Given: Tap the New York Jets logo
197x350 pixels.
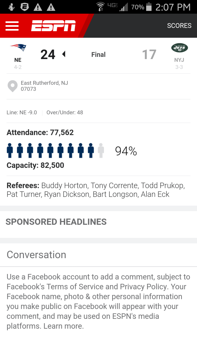Looking at the screenshot, I should (x=179, y=48).
